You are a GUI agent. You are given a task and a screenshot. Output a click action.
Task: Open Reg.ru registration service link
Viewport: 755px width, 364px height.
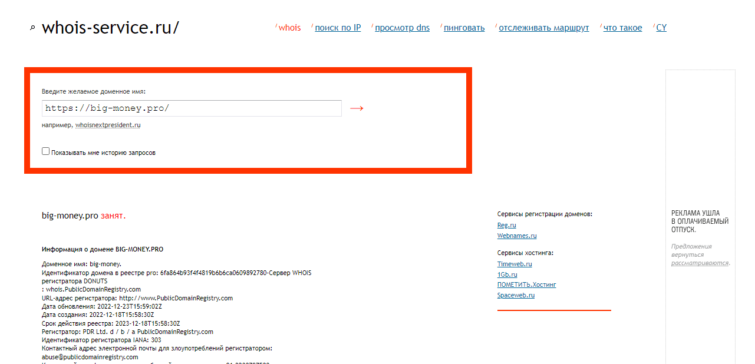click(506, 225)
